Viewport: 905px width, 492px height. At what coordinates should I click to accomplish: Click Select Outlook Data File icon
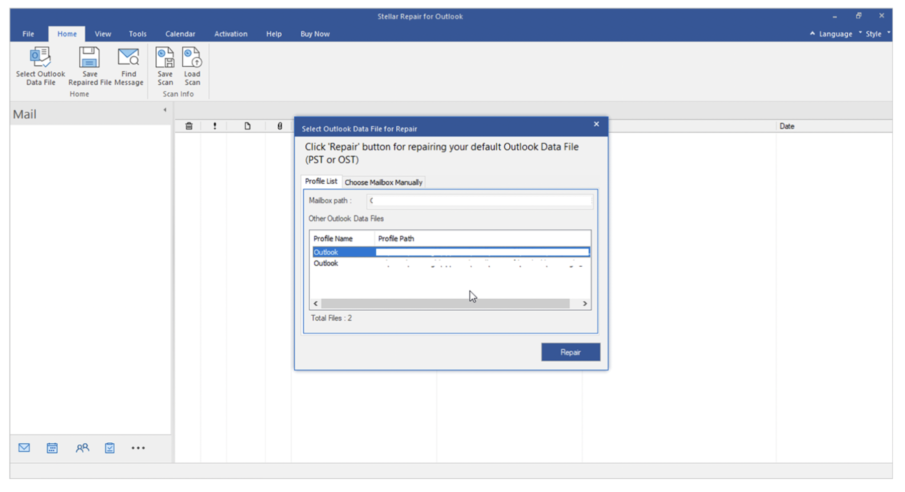(40, 58)
